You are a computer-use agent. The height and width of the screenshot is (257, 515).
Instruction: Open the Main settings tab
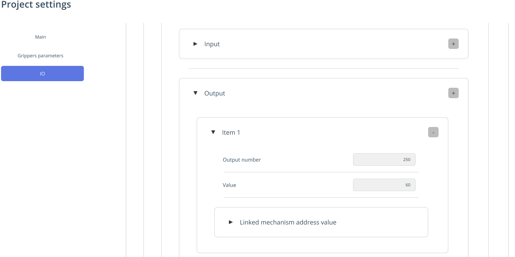40,37
